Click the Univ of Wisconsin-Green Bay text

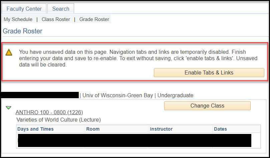click(x=118, y=95)
